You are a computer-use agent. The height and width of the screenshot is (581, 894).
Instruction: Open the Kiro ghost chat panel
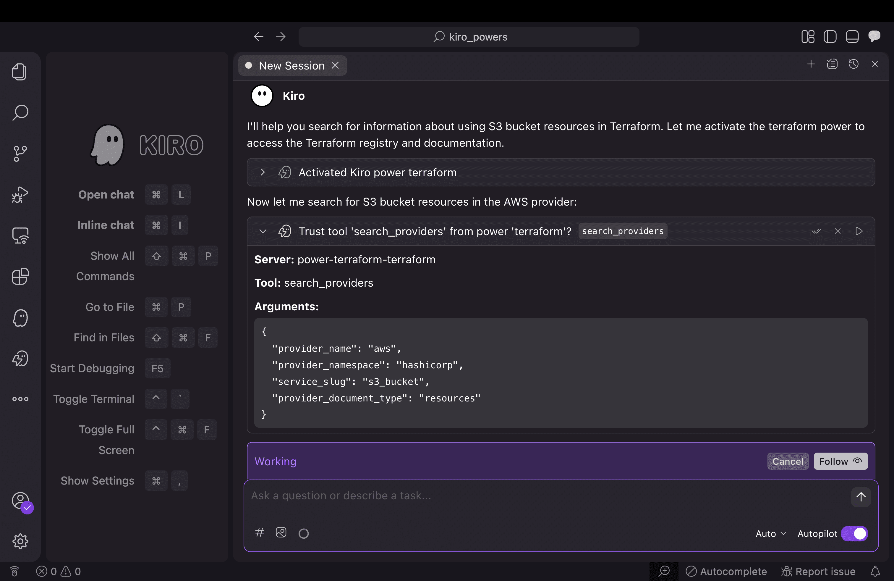click(20, 318)
